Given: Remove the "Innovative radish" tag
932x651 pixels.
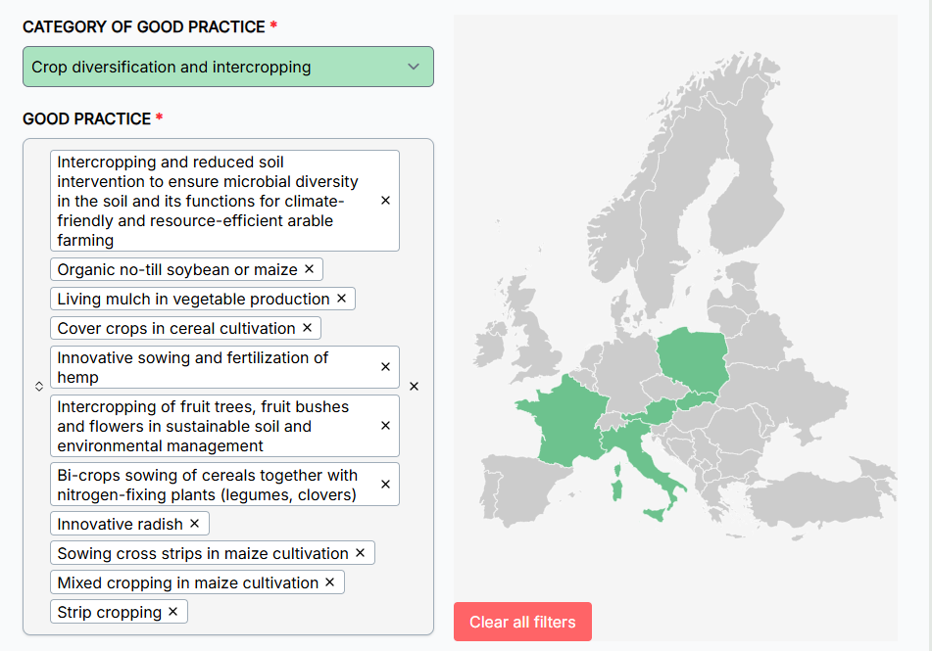Looking at the screenshot, I should (194, 524).
